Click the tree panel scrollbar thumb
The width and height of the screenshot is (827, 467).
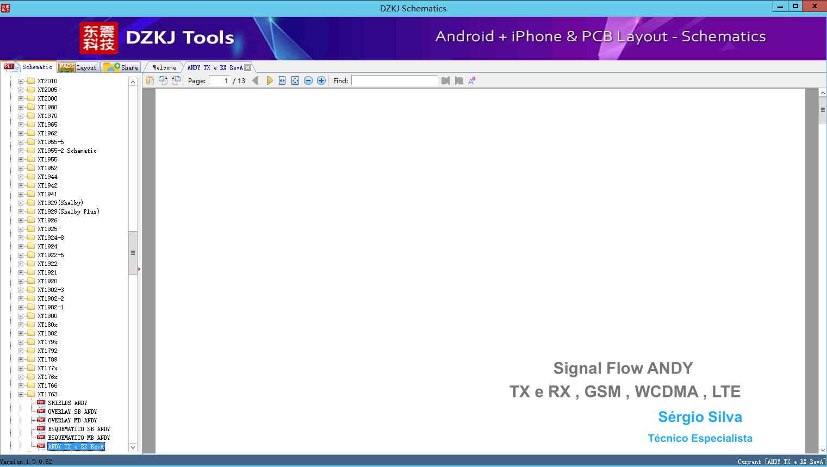(133, 253)
